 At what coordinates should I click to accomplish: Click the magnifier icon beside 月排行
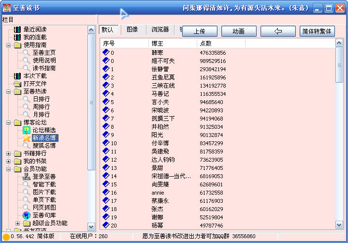(x=26, y=115)
